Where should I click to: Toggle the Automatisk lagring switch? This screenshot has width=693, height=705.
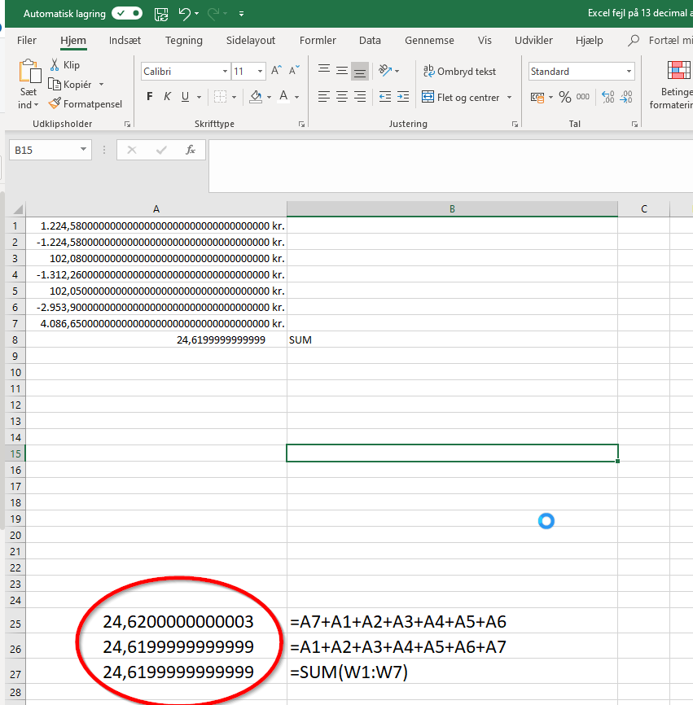(127, 14)
